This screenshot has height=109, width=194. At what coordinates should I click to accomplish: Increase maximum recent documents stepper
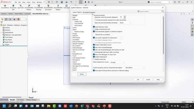pyautogui.click(x=125, y=16)
